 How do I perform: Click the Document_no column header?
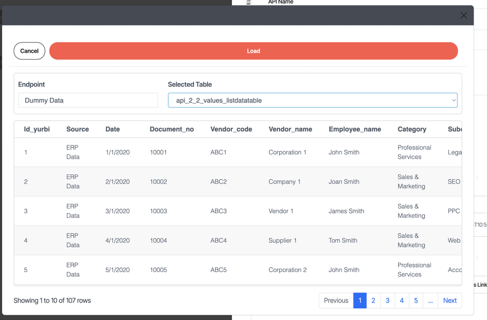pos(172,129)
